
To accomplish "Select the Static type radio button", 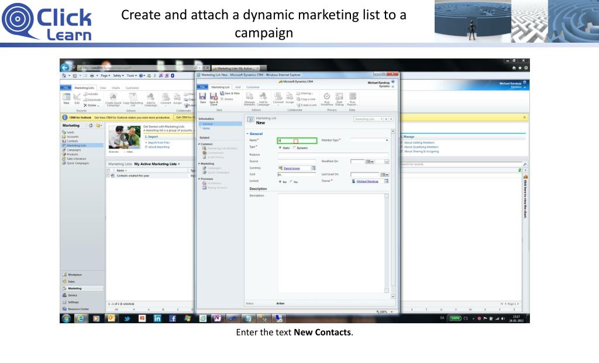I will [x=280, y=148].
